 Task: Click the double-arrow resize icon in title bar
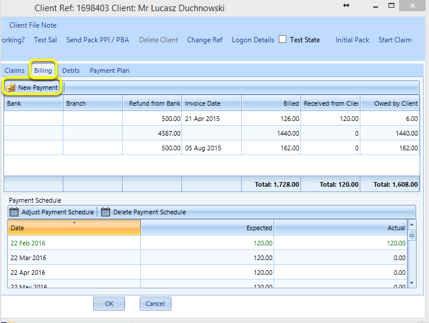346,5
